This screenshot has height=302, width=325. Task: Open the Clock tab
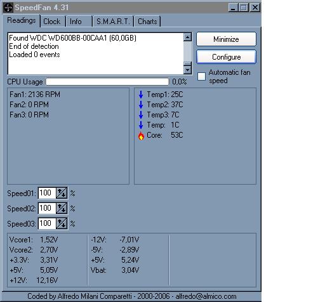(53, 22)
